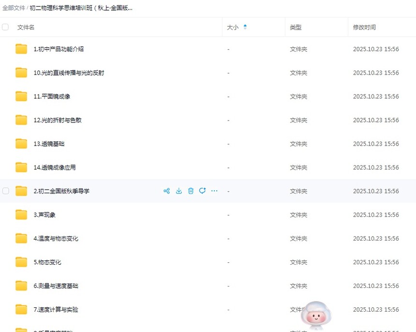Click the current folder name in the breadcrumb
The width and height of the screenshot is (416, 332).
[x=81, y=8]
